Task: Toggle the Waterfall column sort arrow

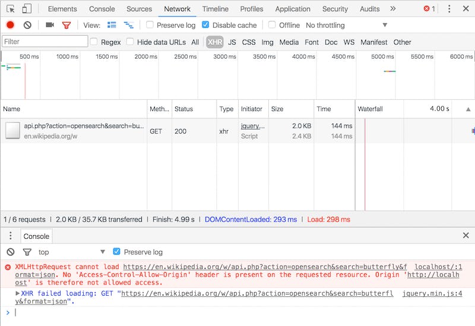Action: click(x=468, y=109)
